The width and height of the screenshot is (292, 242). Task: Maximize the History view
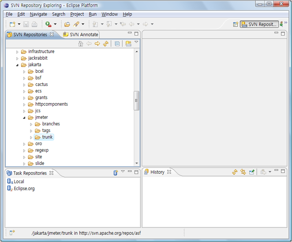tap(283, 171)
